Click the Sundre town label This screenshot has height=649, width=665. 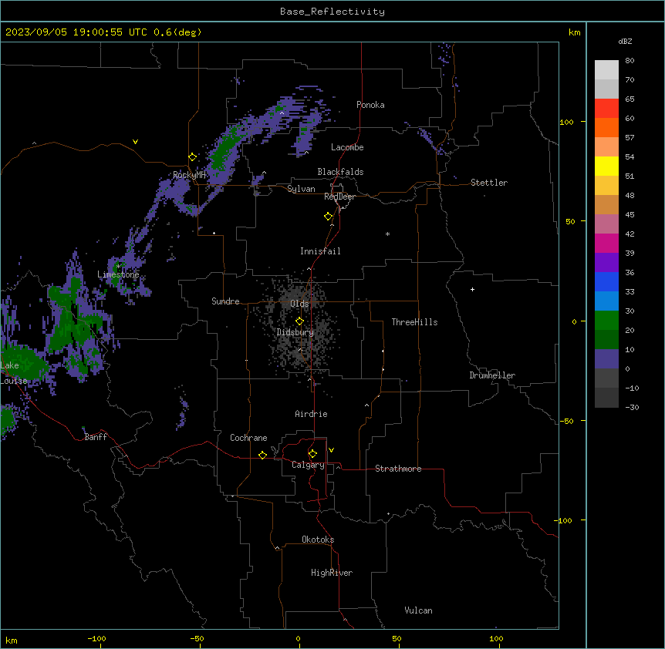(x=225, y=301)
